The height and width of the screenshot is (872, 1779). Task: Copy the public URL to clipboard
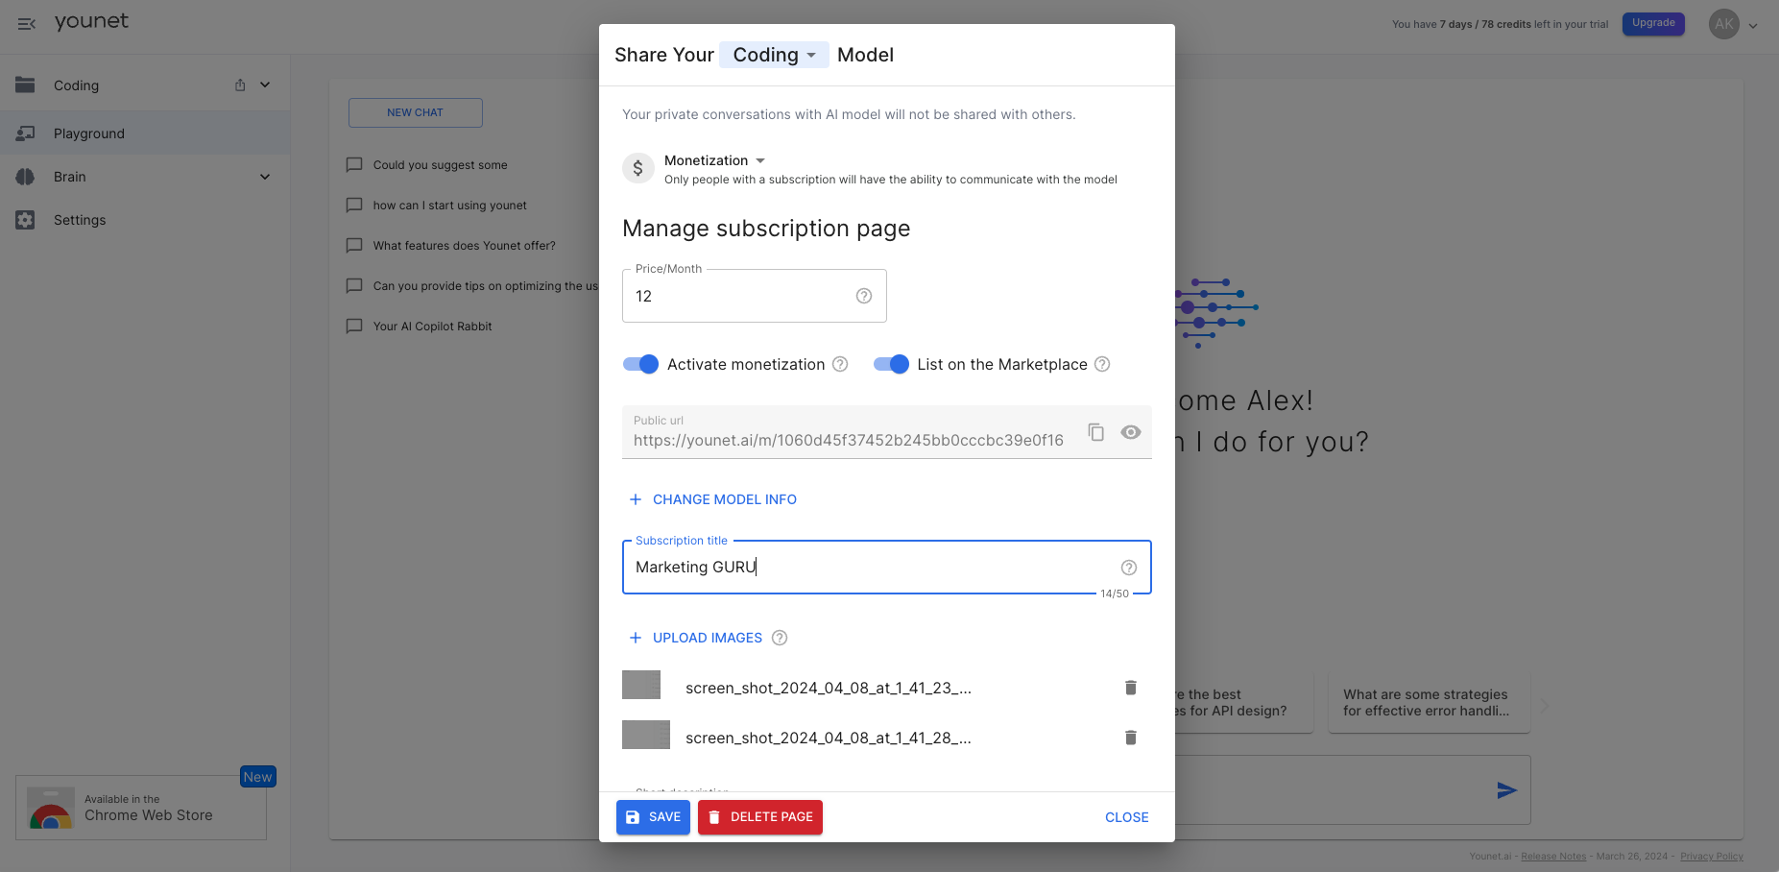coord(1095,432)
